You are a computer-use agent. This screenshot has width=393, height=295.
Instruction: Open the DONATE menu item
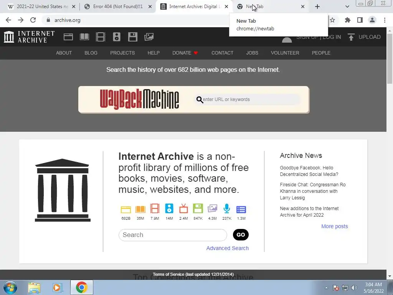pyautogui.click(x=185, y=53)
